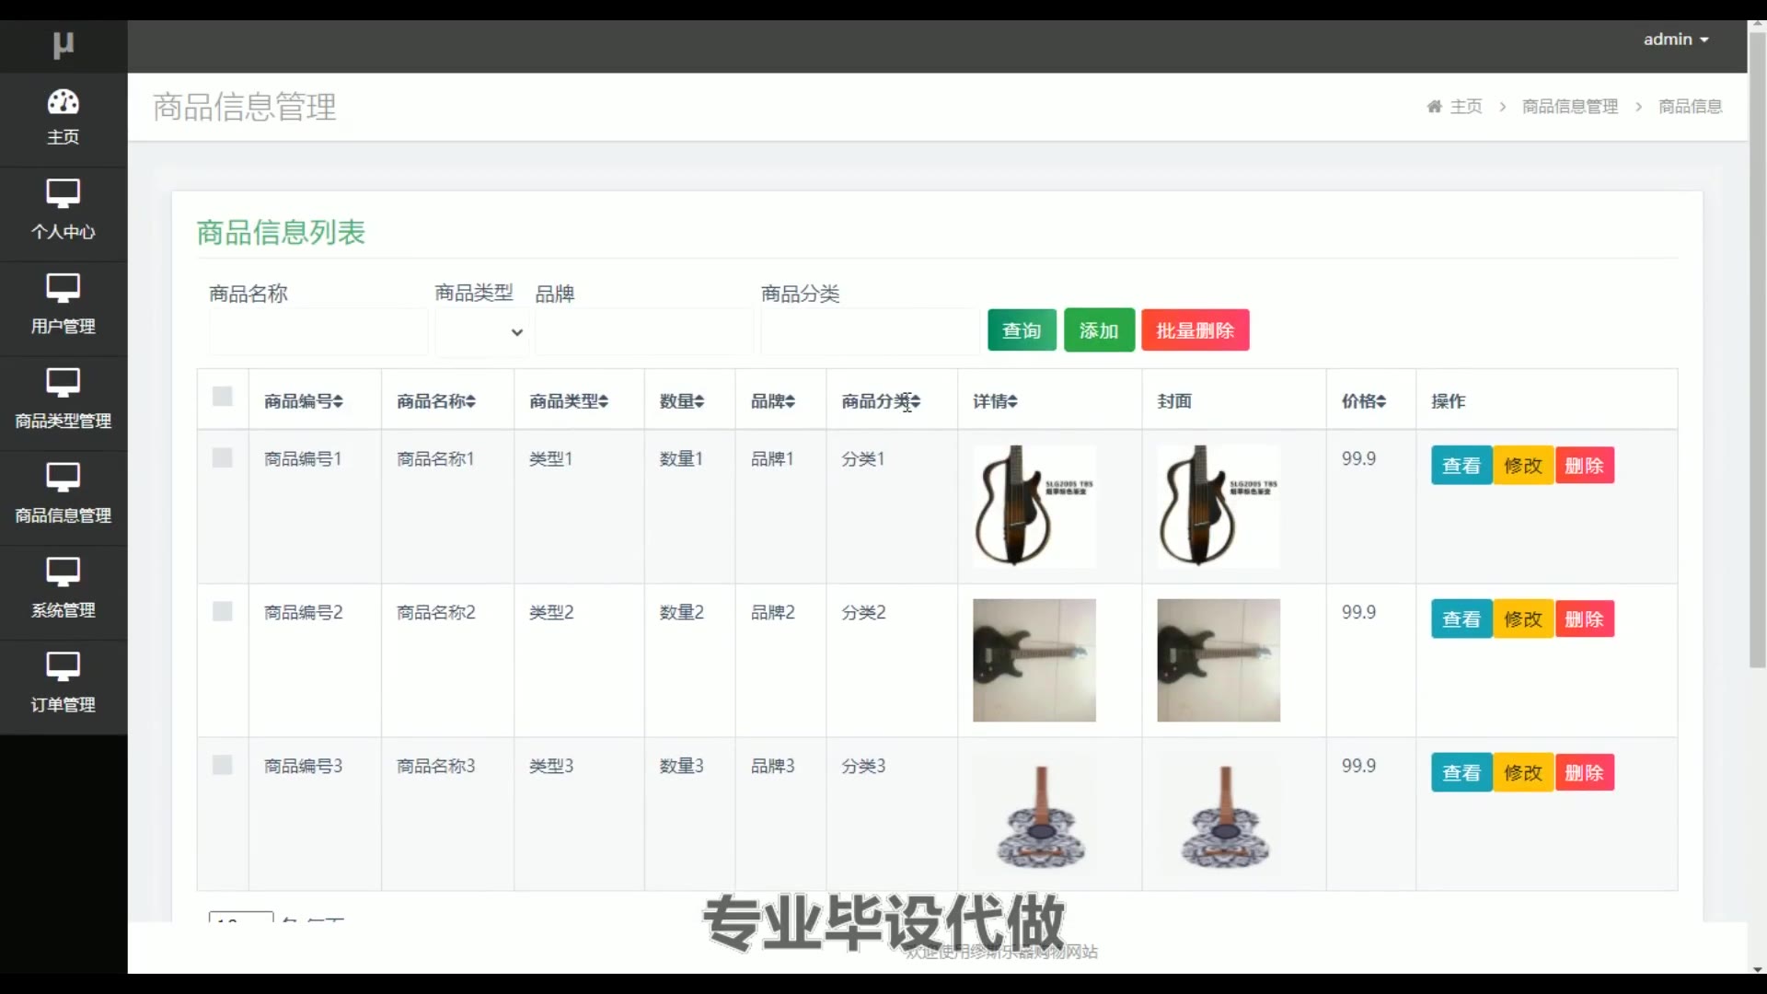Open 个人中心 monitor icon in sidebar

[x=64, y=193]
